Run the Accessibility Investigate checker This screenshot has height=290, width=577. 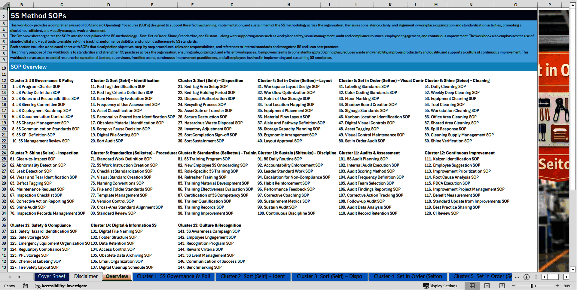(61, 286)
